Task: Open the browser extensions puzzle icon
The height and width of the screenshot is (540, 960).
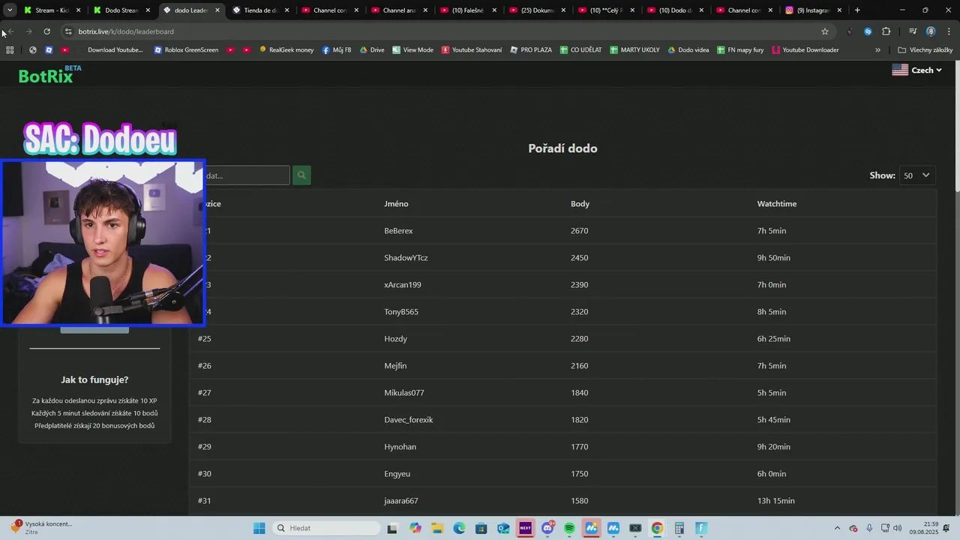Action: (886, 31)
